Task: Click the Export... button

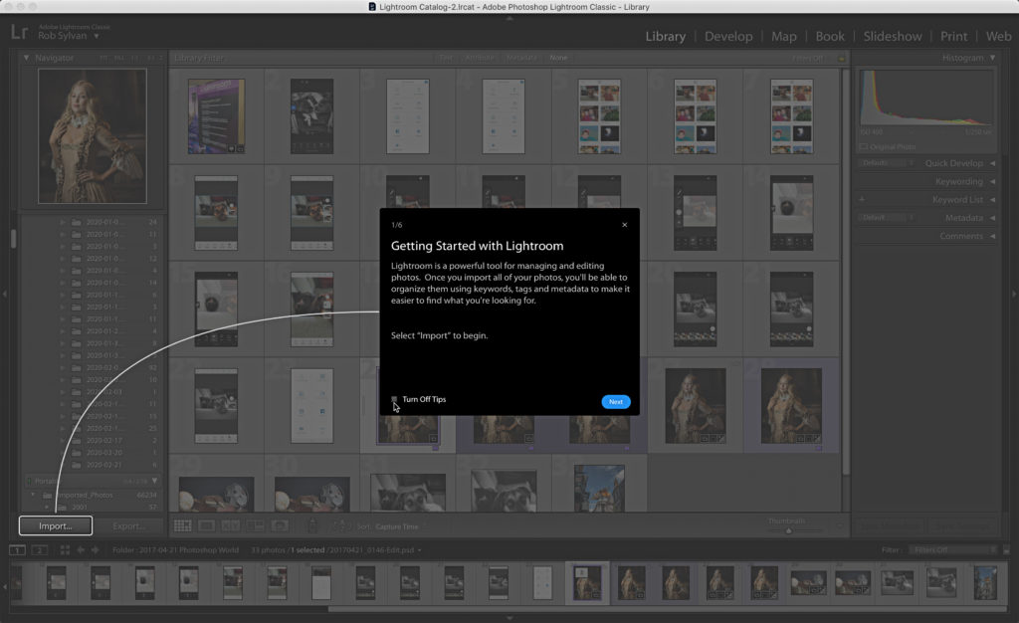Action: pos(128,525)
